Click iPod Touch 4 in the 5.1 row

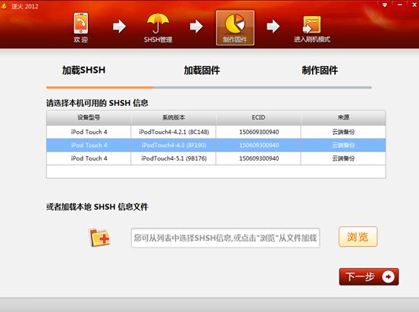[x=89, y=158]
